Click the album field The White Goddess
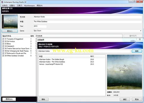 pos(87,21)
